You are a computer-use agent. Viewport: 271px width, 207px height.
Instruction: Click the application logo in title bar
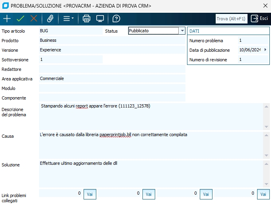[x=5, y=6]
